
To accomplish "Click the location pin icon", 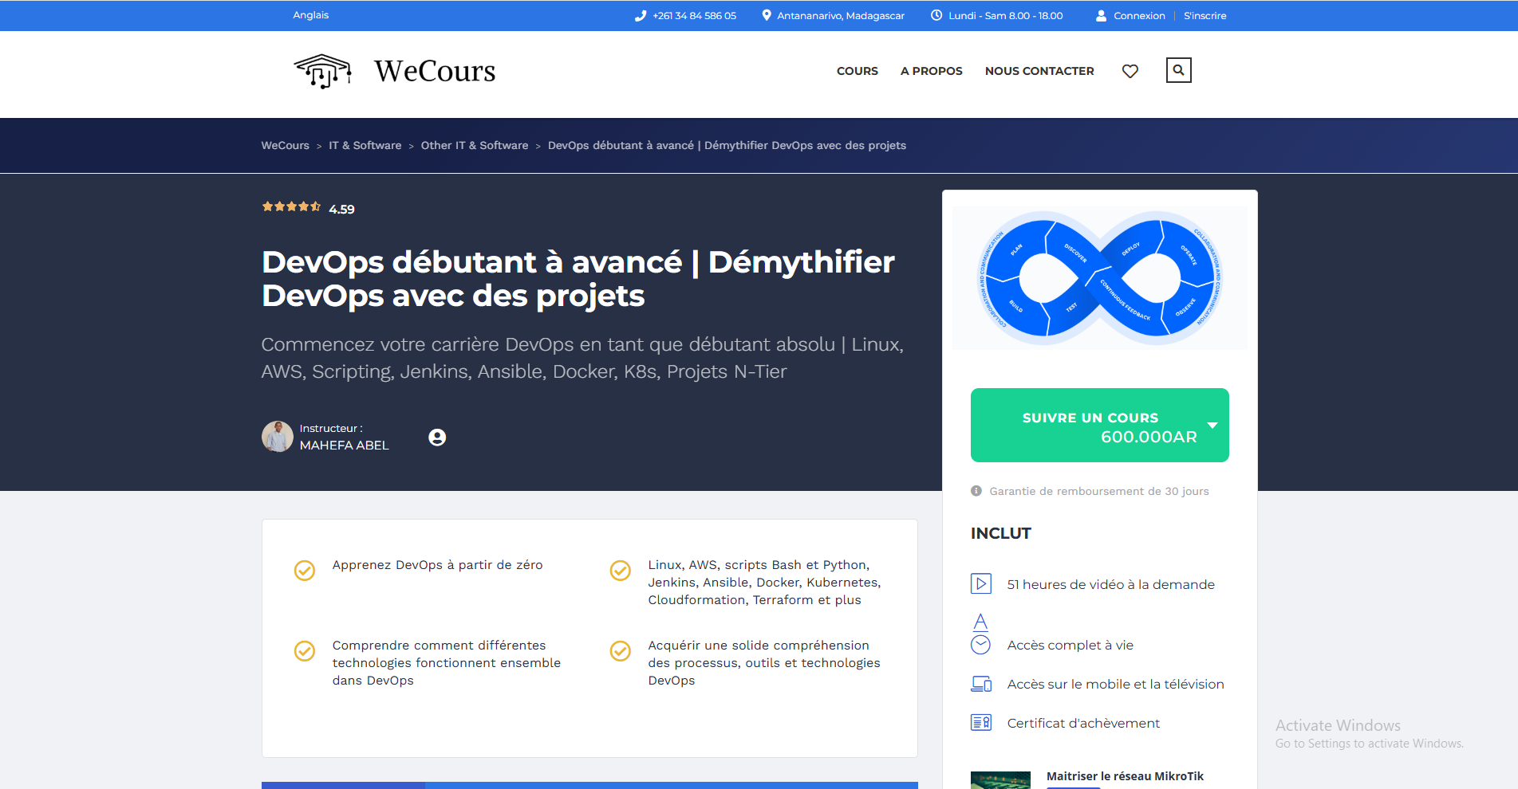I will click(x=767, y=15).
